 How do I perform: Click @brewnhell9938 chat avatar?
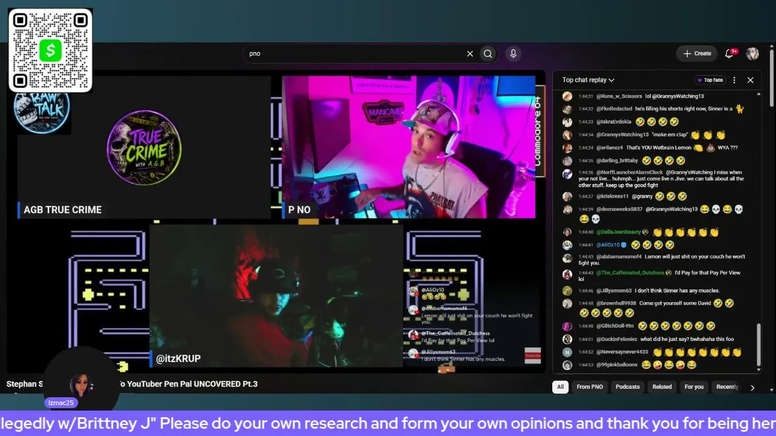tap(567, 303)
